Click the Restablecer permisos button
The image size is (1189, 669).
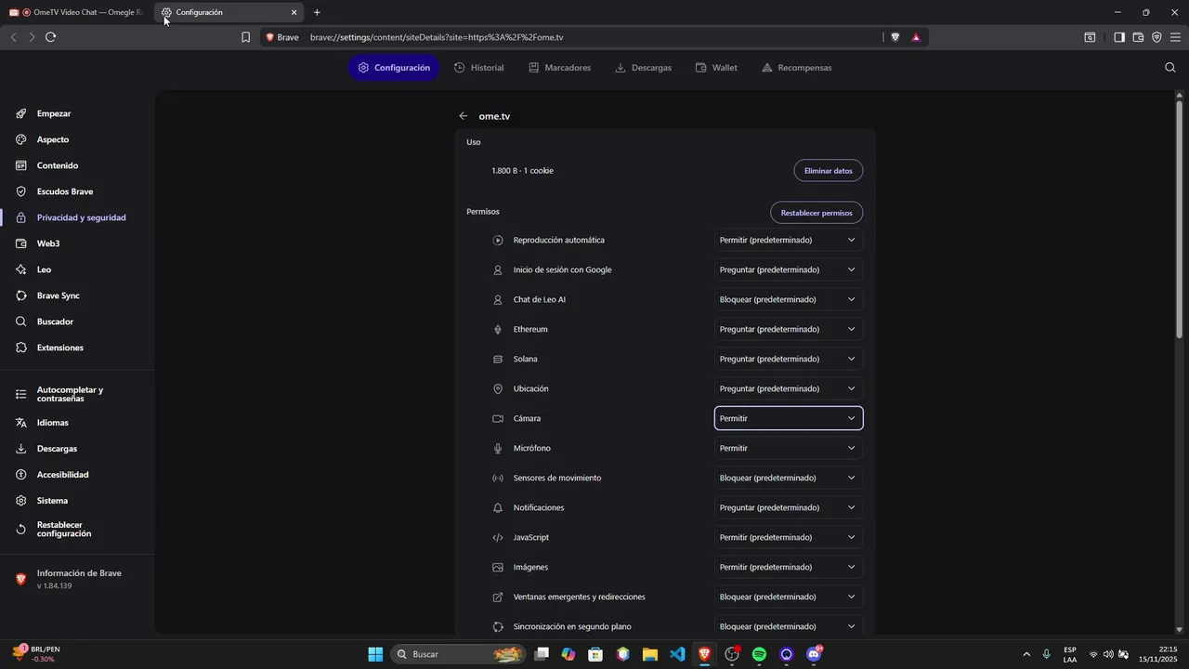coord(817,213)
